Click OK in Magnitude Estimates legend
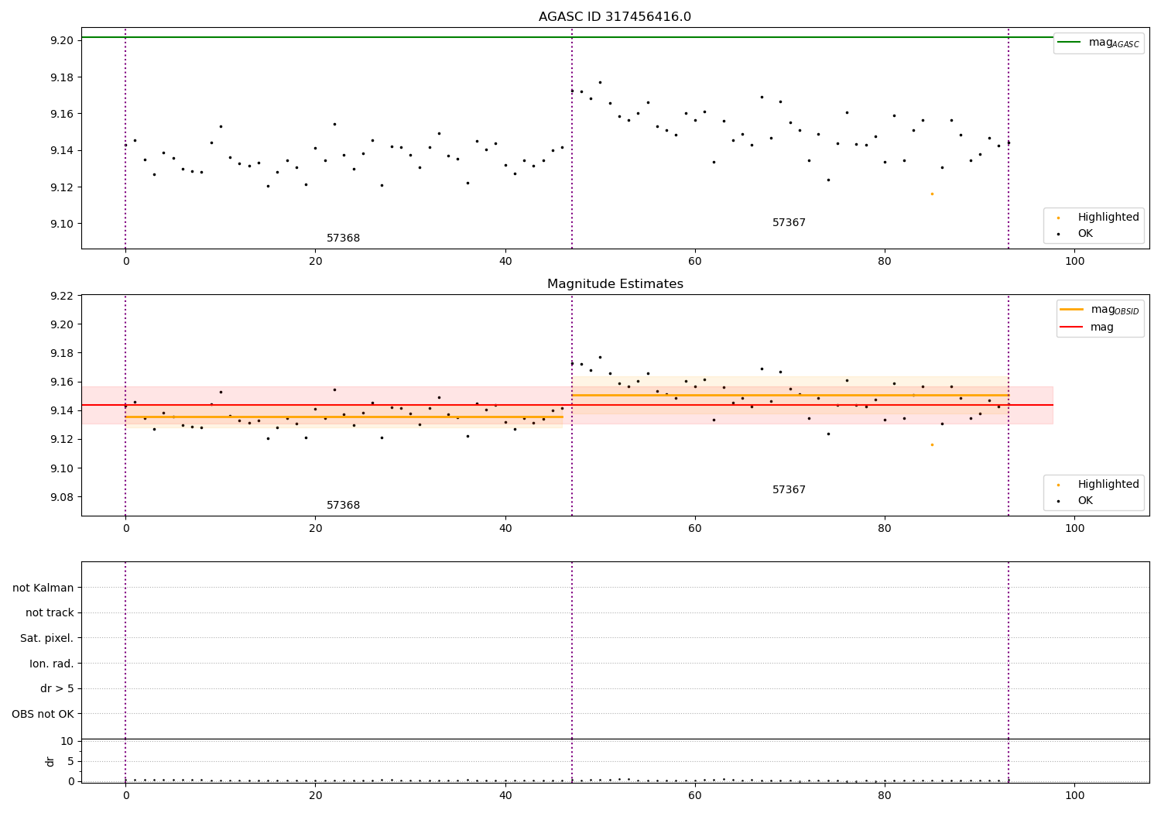Image resolution: width=1161 pixels, height=813 pixels. pyautogui.click(x=1085, y=501)
